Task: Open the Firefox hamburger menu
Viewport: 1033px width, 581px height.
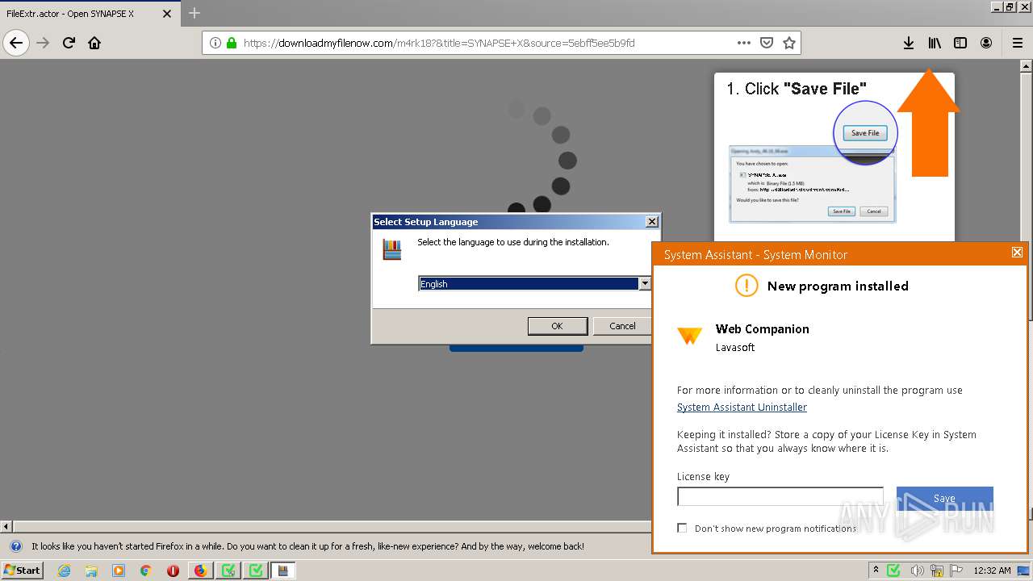Action: click(1017, 43)
